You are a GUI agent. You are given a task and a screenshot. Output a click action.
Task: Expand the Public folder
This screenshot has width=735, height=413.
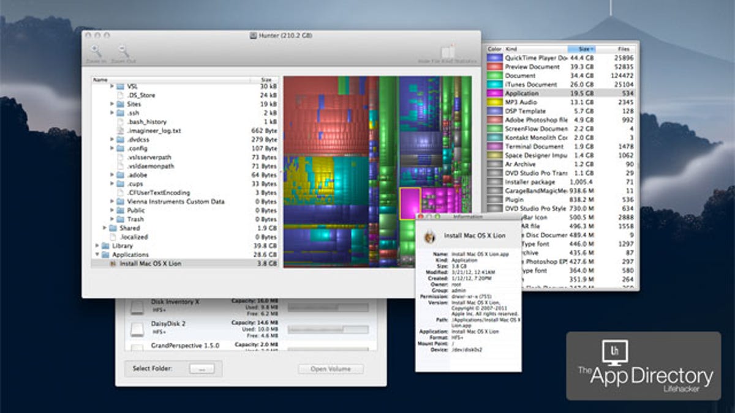point(112,210)
